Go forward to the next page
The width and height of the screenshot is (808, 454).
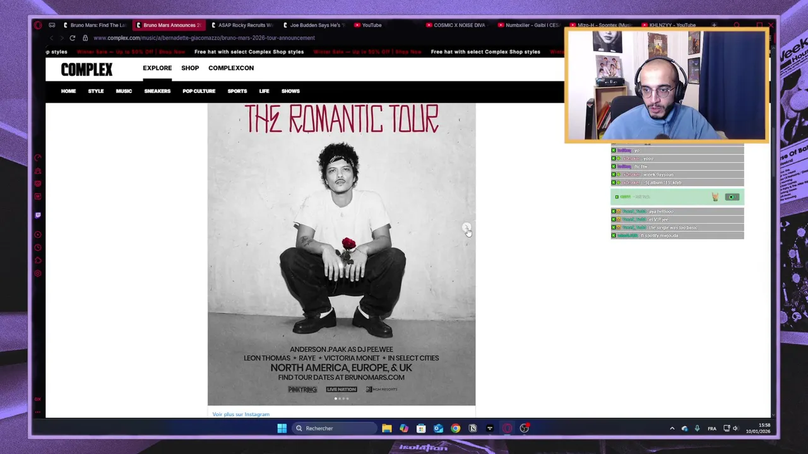(x=61, y=38)
